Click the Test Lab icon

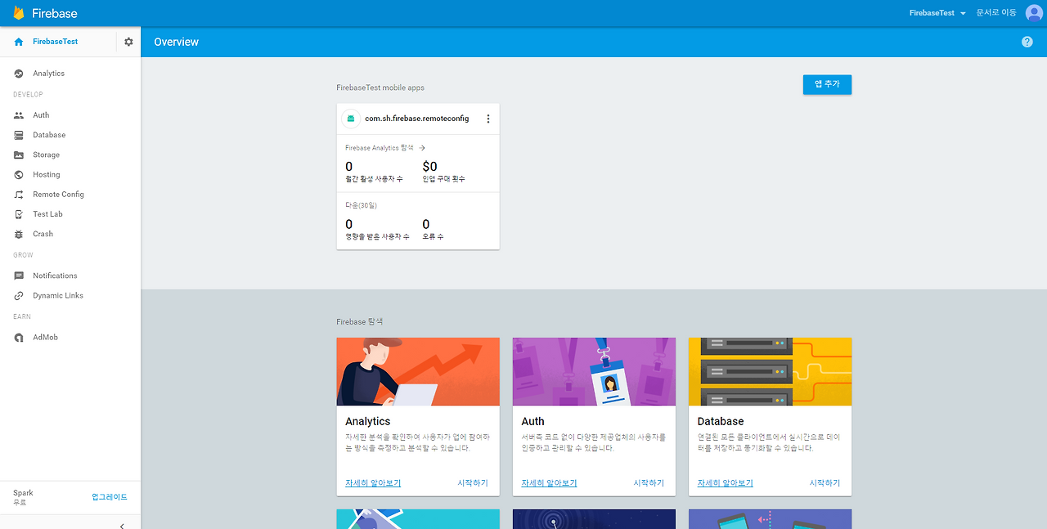click(x=19, y=214)
